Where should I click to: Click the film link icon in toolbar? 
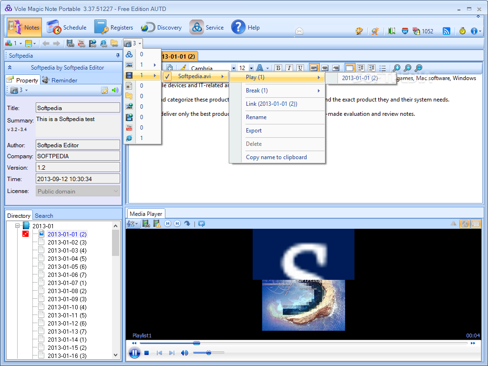pyautogui.click(x=71, y=43)
